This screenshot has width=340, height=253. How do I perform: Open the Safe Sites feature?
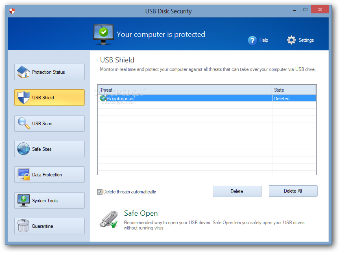[49, 149]
